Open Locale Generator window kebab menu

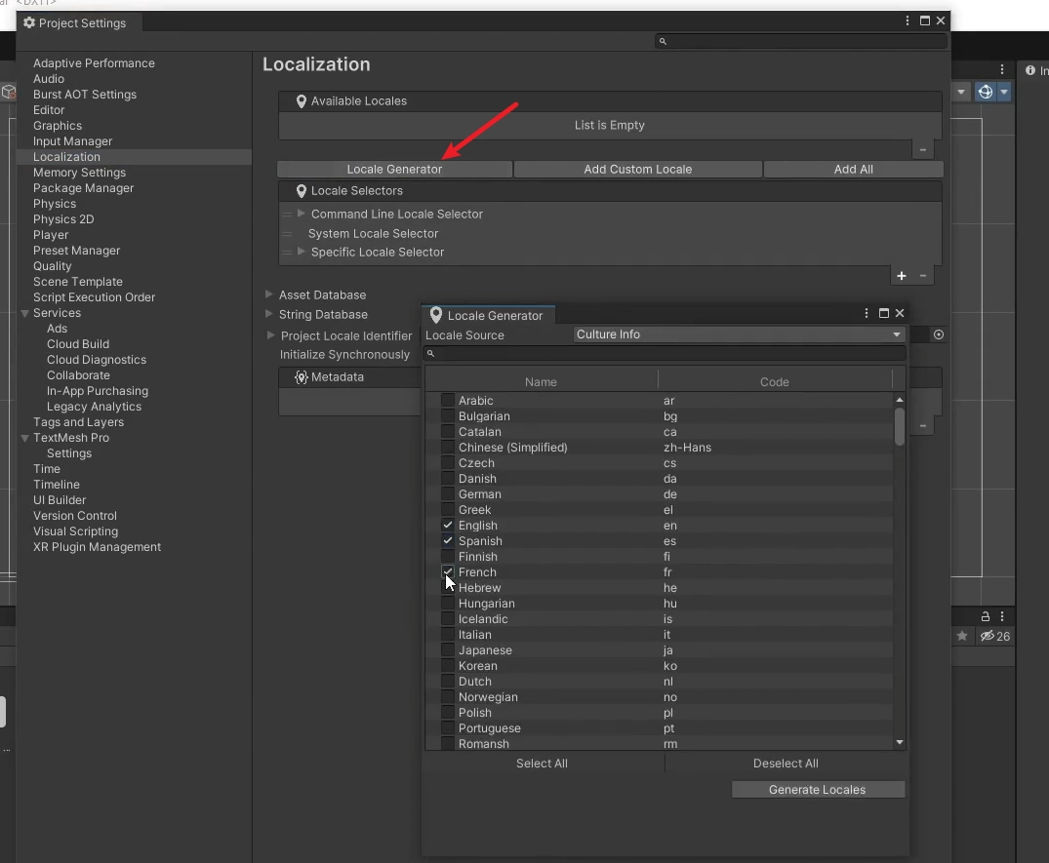(867, 313)
